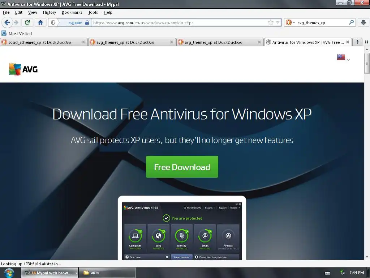Open the Windows Start button
Viewport: 370px width, 278px height.
pyautogui.click(x=9, y=273)
